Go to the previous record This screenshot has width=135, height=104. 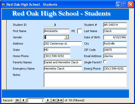coord(23,100)
